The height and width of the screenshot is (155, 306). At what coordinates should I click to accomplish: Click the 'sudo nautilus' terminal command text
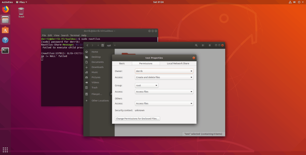(91, 39)
